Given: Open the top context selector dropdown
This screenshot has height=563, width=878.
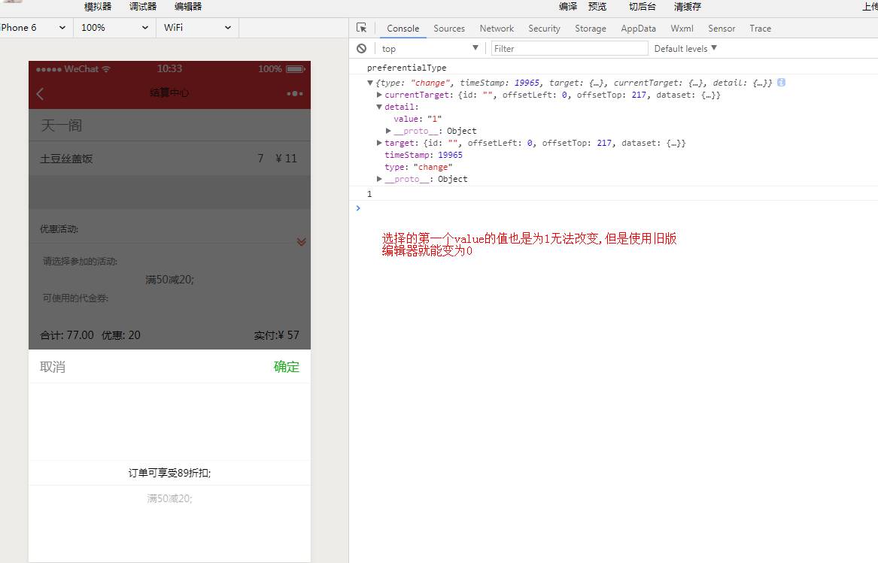Looking at the screenshot, I should 429,48.
